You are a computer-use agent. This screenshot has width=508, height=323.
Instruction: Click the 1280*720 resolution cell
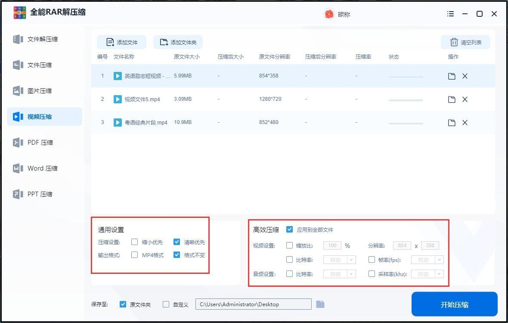[270, 99]
